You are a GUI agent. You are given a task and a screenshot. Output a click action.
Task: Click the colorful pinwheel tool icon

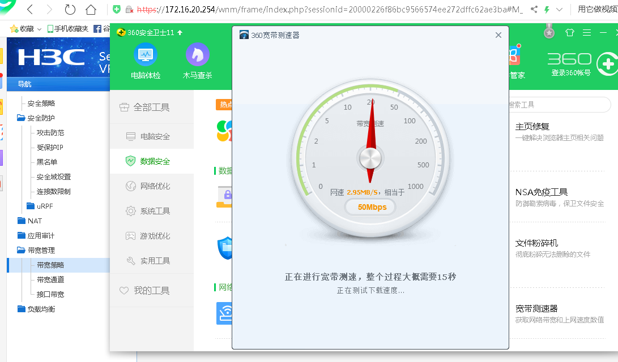click(224, 131)
